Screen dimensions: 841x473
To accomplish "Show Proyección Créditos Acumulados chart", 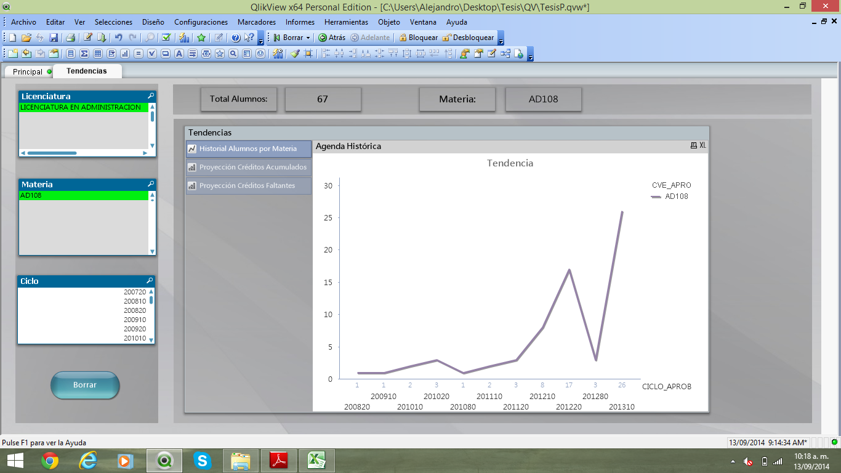I will (249, 167).
